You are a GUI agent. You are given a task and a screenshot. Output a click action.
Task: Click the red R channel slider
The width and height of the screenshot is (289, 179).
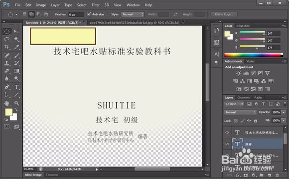pyautogui.click(x=252, y=32)
